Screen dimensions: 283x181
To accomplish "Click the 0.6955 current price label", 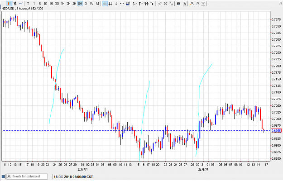I will (x=276, y=131).
